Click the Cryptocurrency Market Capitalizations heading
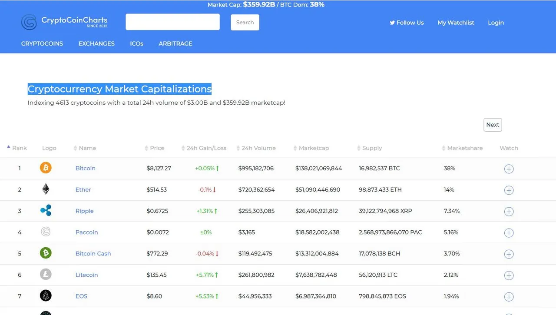The height and width of the screenshot is (315, 556). 119,89
